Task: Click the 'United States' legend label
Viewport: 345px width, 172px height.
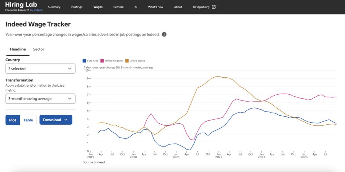Action: pos(137,61)
